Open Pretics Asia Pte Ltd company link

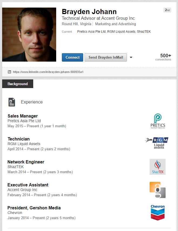24,121
